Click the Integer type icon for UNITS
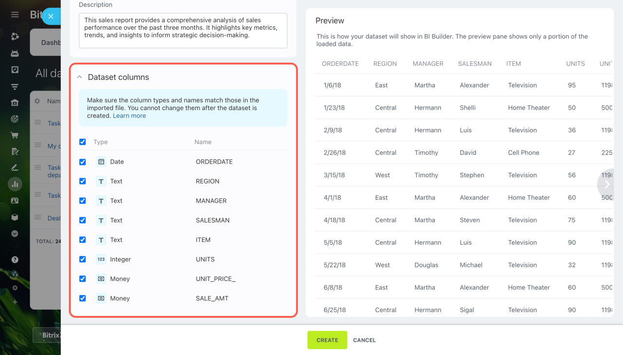Image resolution: width=623 pixels, height=355 pixels. 101,260
